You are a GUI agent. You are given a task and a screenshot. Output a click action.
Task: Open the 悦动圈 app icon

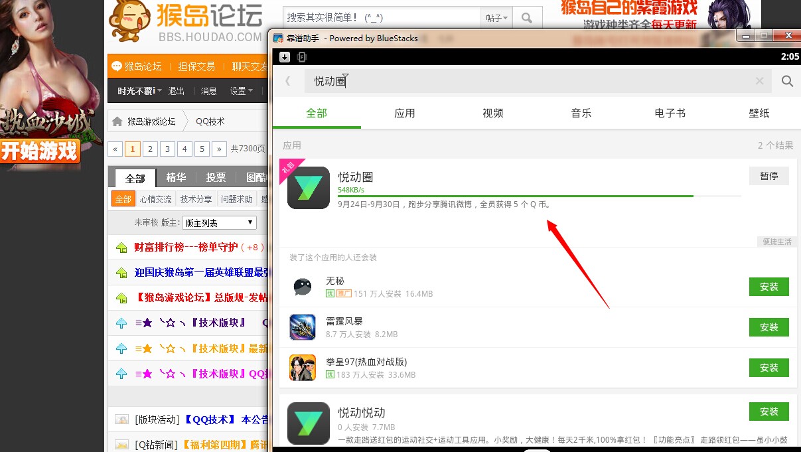click(309, 187)
